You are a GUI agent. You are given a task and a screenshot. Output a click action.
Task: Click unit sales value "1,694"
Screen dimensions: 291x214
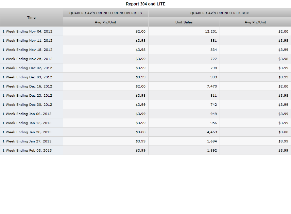point(212,141)
